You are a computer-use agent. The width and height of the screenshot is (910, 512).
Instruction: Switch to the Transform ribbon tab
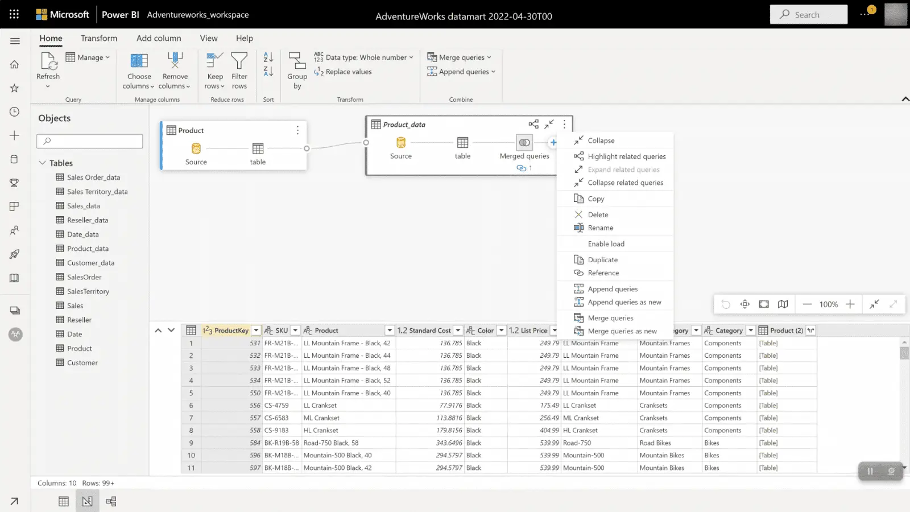pyautogui.click(x=99, y=38)
